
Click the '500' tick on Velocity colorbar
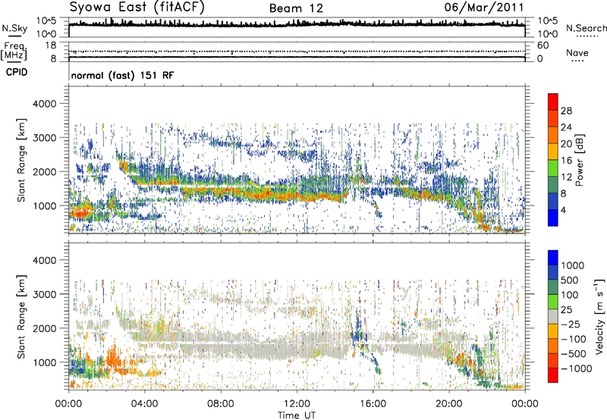tap(570, 280)
